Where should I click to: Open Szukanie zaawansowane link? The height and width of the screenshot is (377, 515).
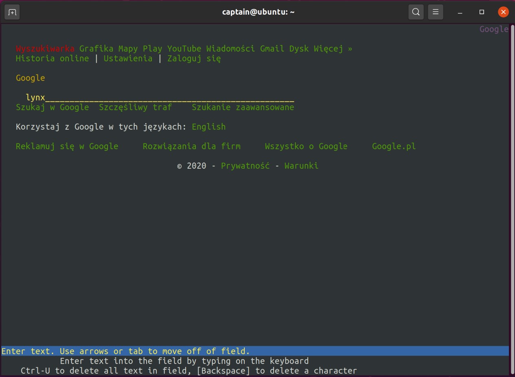tap(243, 107)
